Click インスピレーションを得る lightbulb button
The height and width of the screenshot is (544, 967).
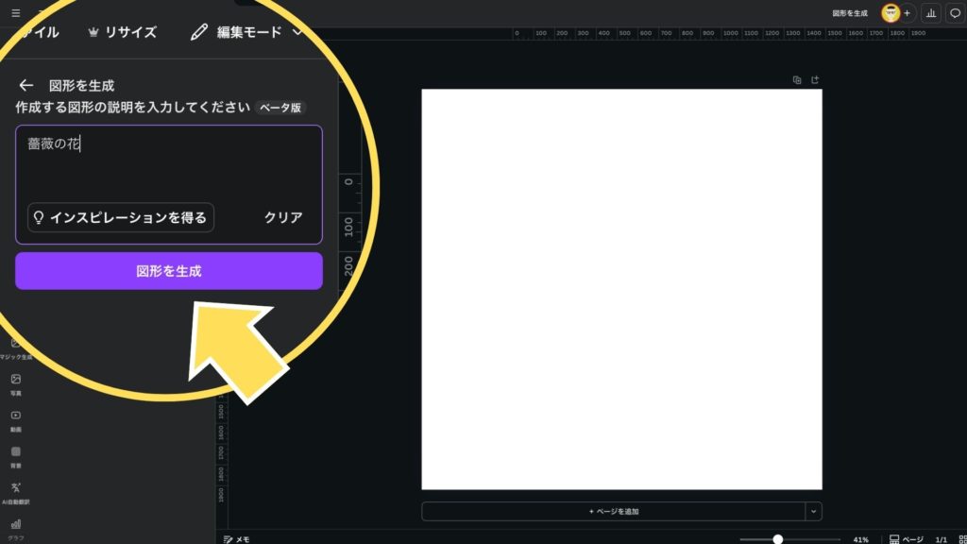[x=121, y=217]
